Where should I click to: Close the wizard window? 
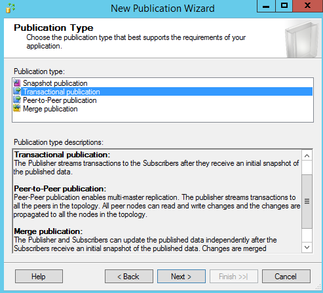click(x=308, y=6)
